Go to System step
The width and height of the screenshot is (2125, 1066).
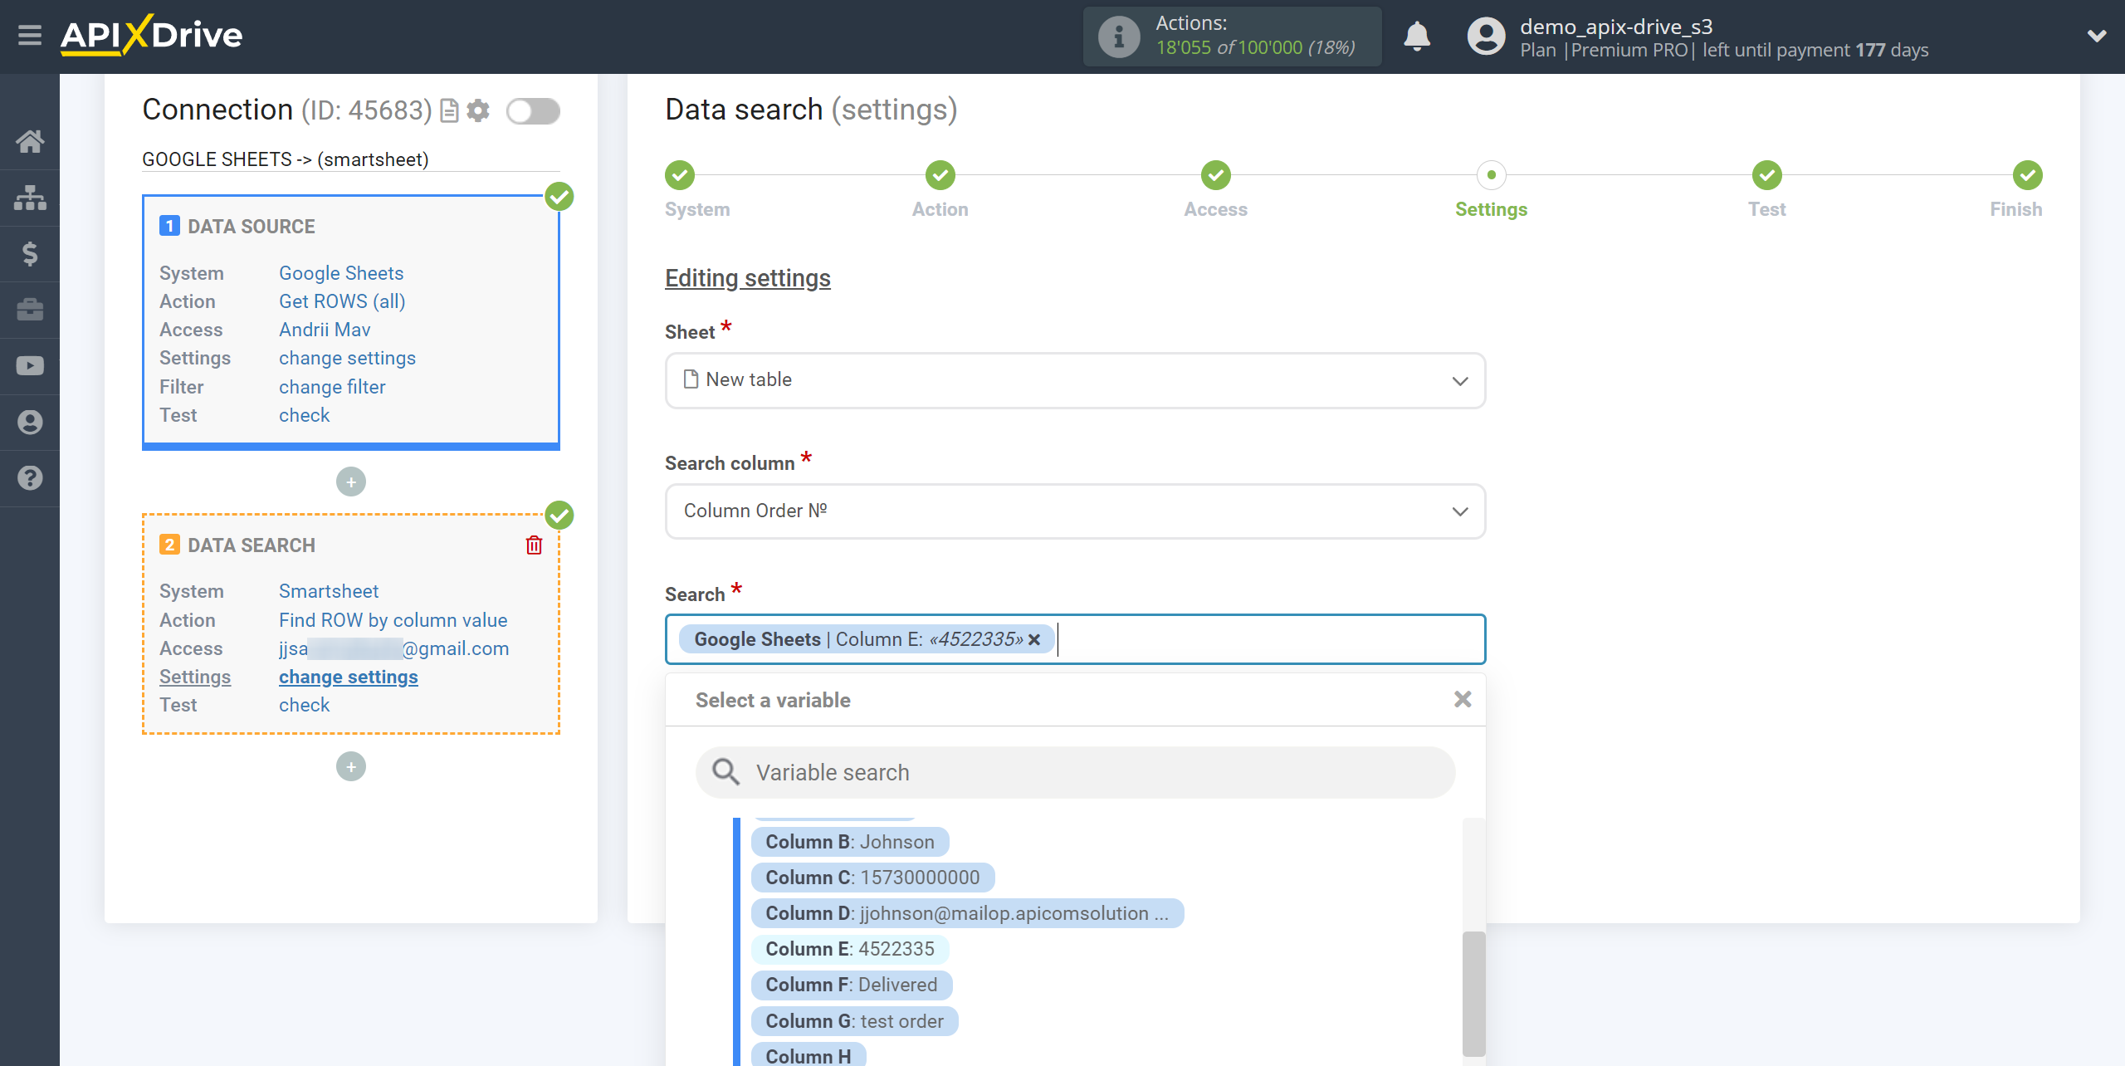[x=680, y=175]
